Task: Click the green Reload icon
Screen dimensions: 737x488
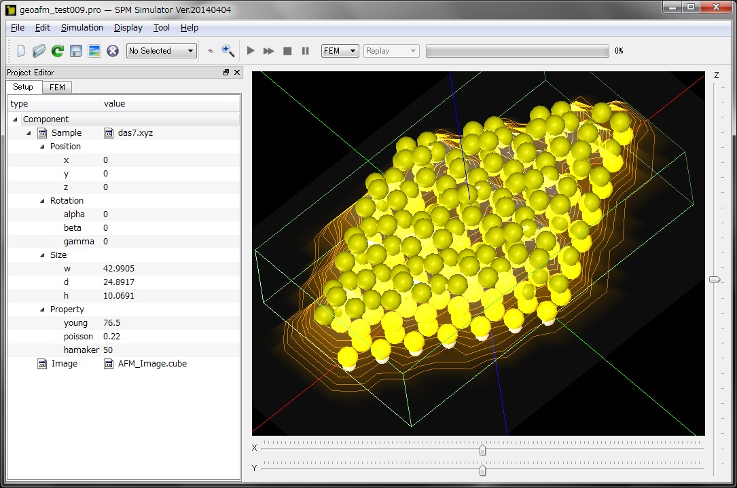Action: (58, 51)
